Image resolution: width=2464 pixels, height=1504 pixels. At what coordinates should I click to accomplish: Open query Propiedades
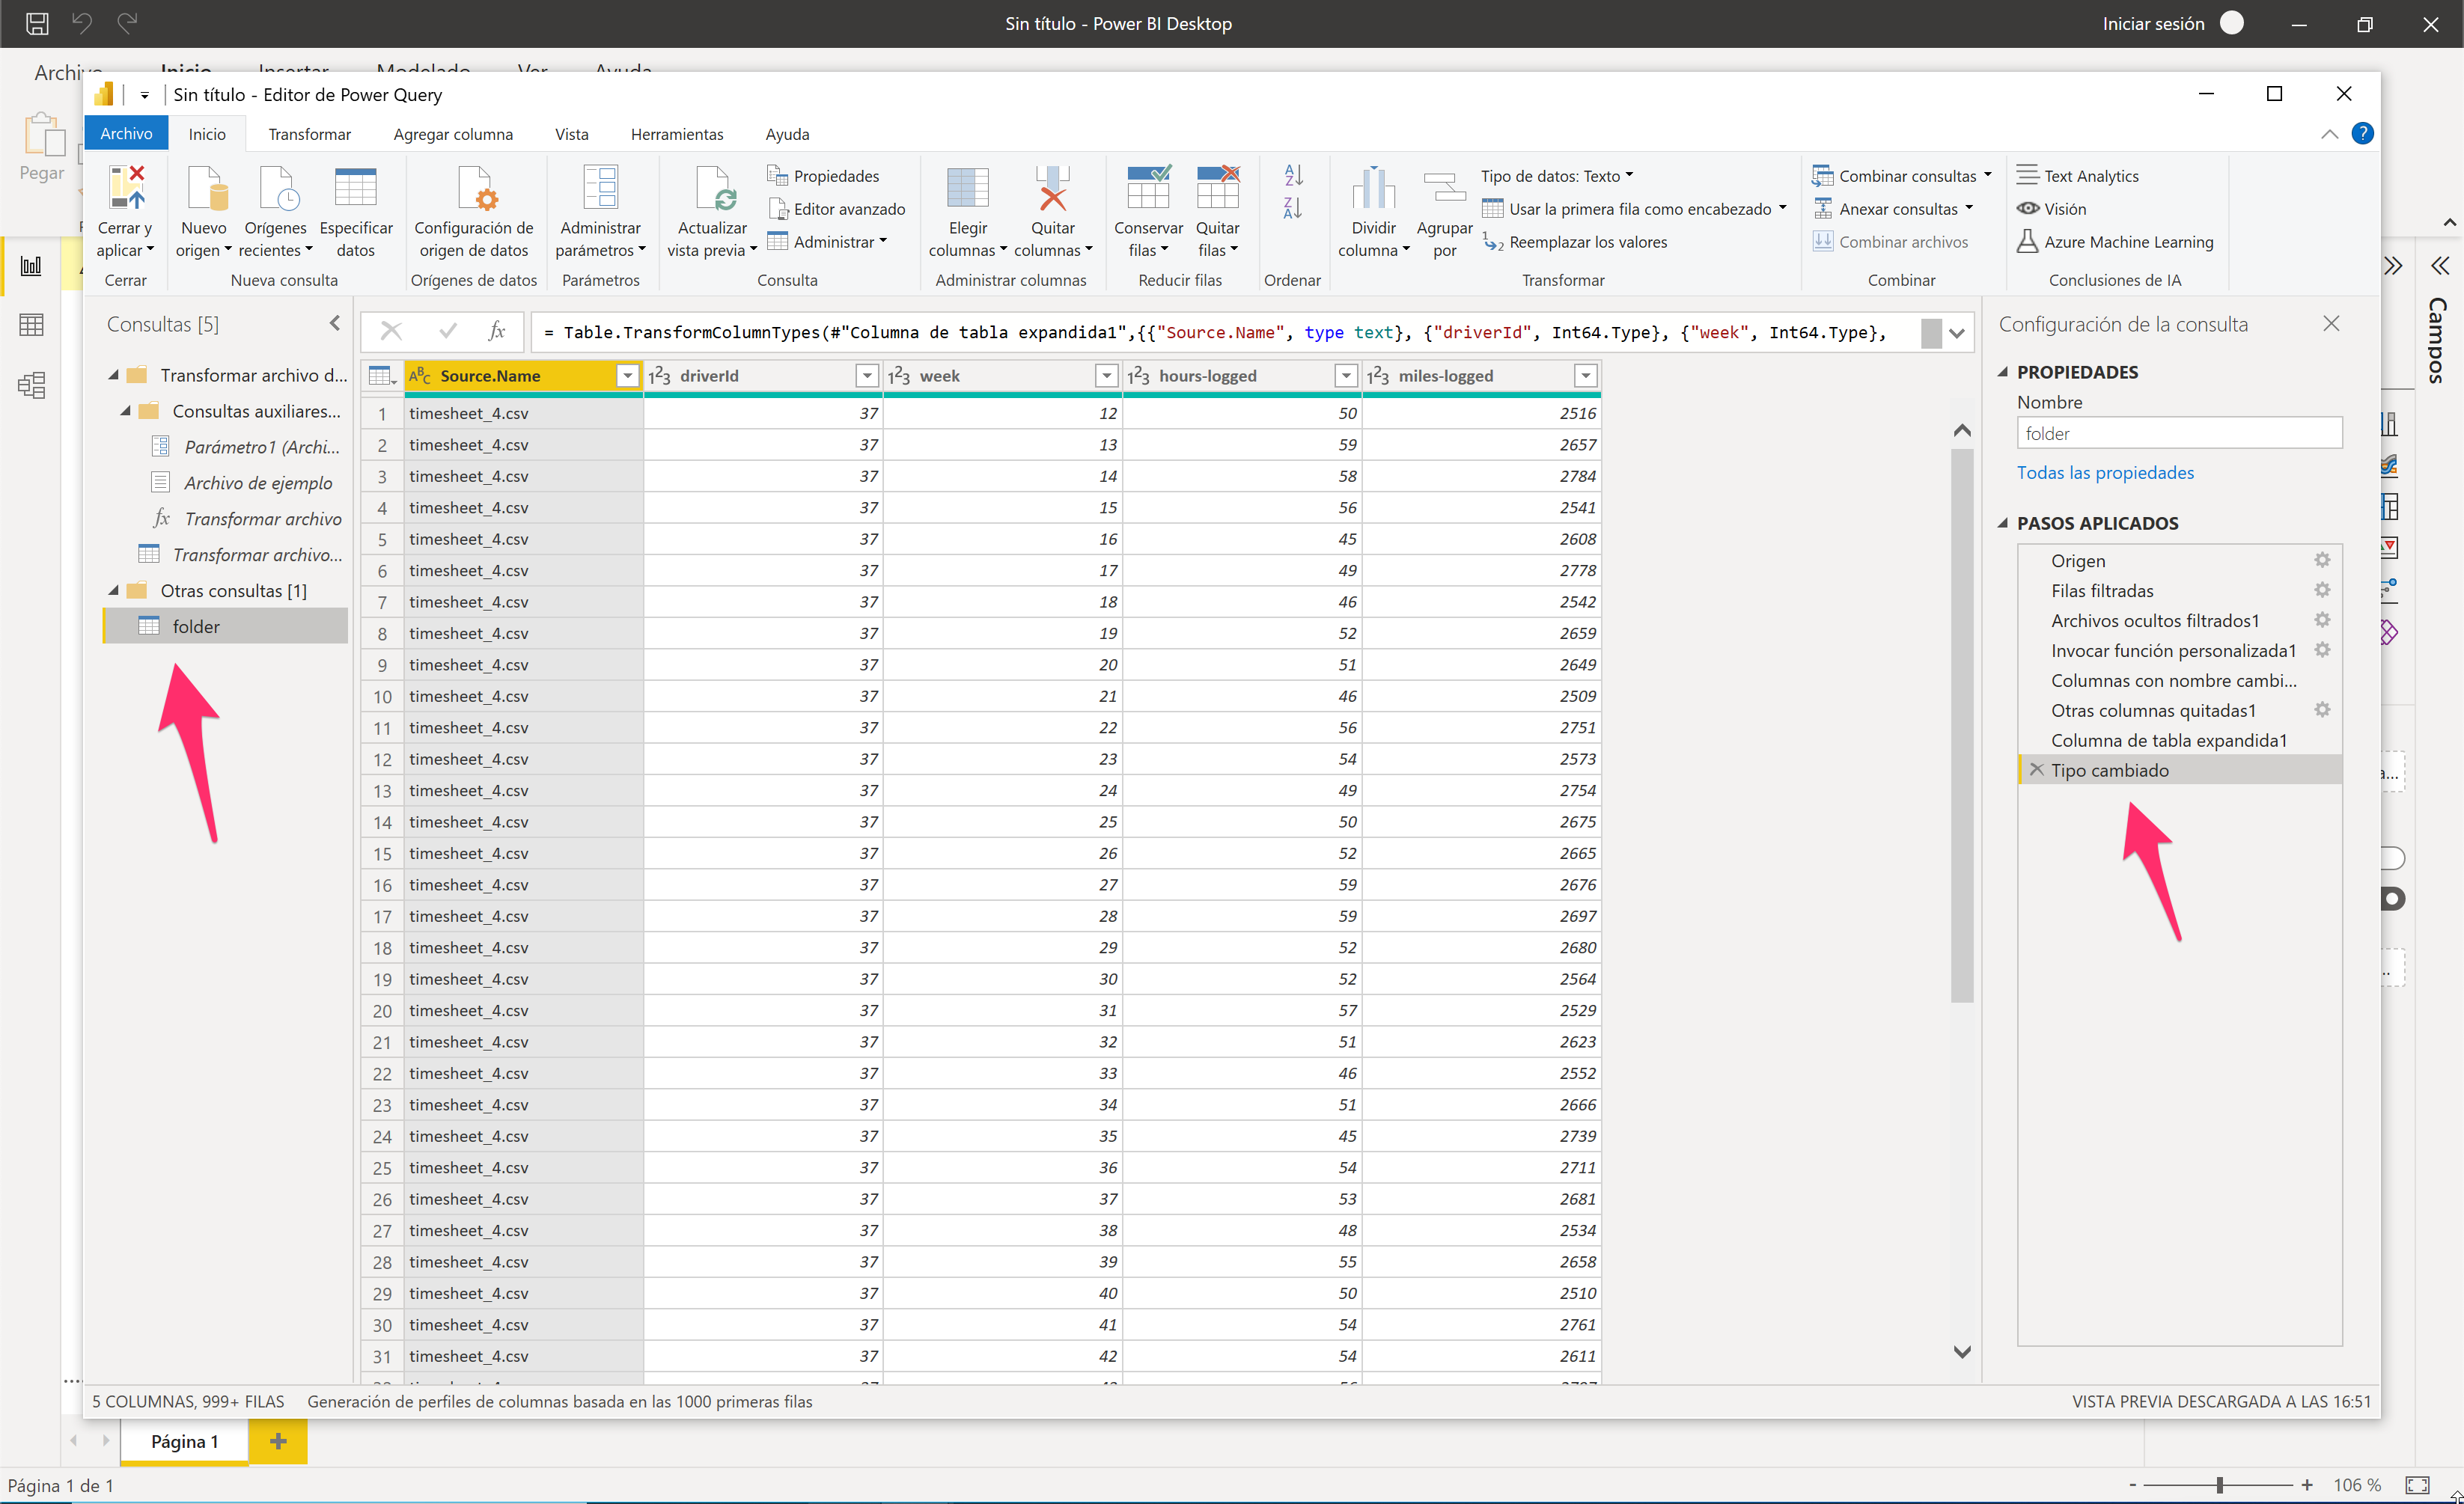point(823,176)
